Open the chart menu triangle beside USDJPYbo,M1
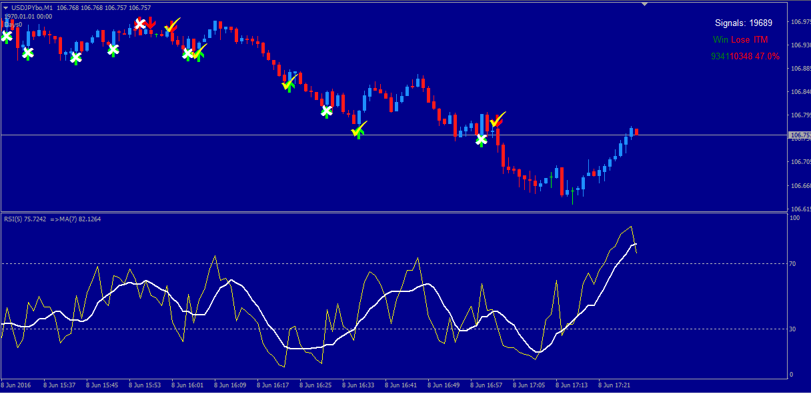This screenshot has width=811, height=394. [x=6, y=7]
